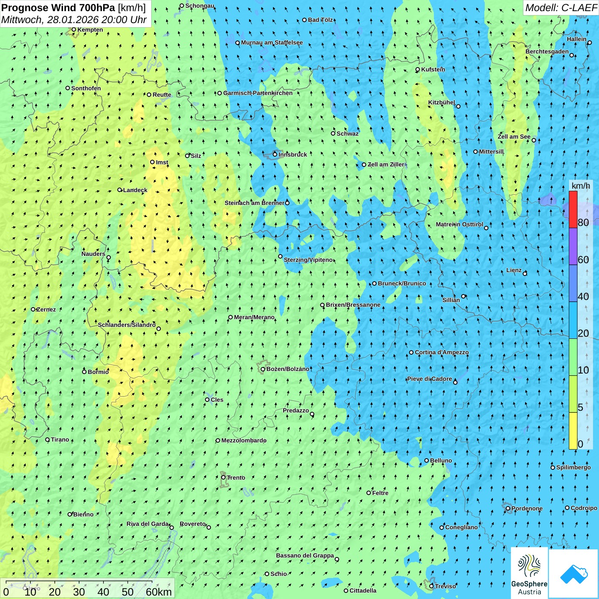Click the Imst label
The height and width of the screenshot is (599, 599).
point(162,162)
